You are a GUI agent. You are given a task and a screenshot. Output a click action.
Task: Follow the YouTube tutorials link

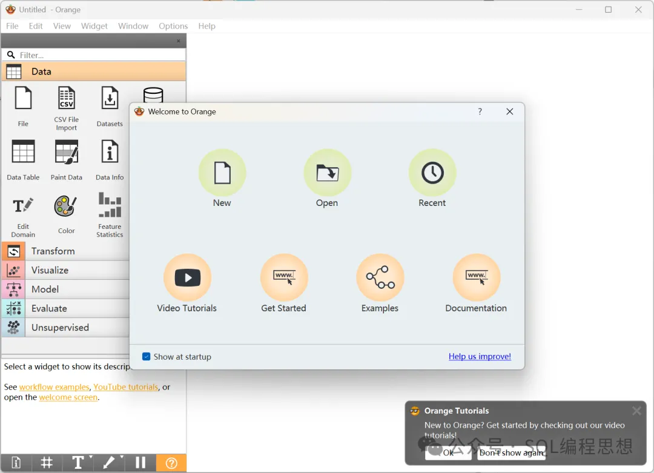[x=126, y=386]
